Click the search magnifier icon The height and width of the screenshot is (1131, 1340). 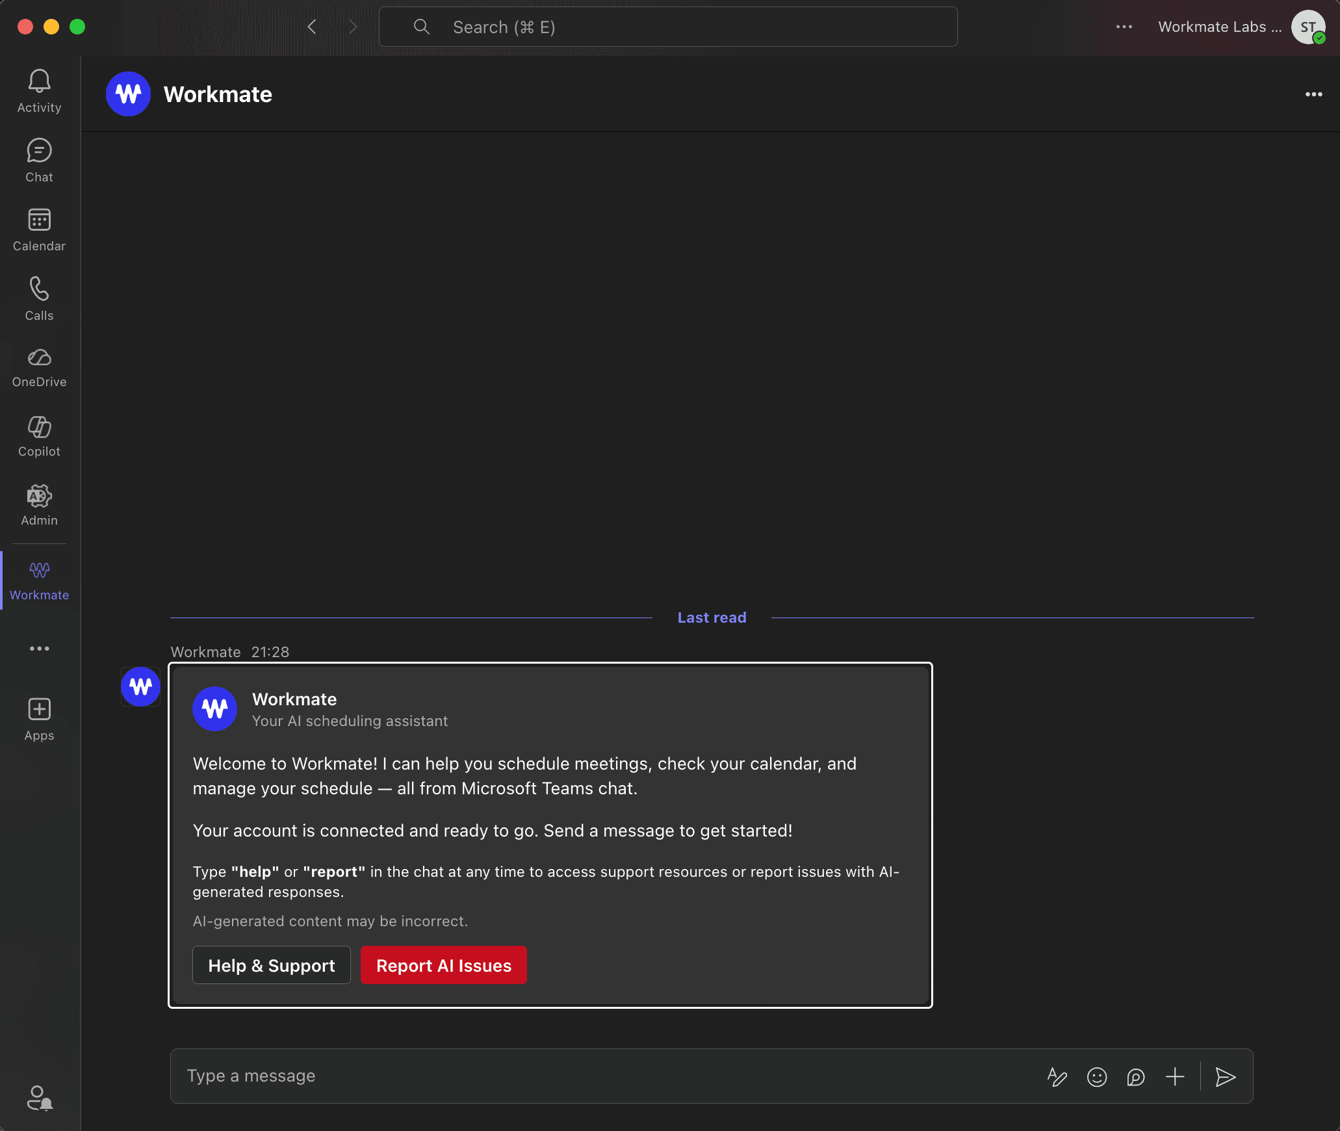pos(421,27)
